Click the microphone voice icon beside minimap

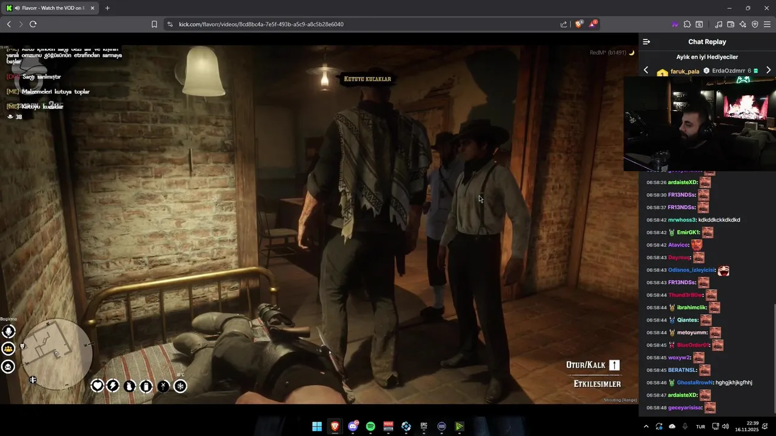pos(8,331)
